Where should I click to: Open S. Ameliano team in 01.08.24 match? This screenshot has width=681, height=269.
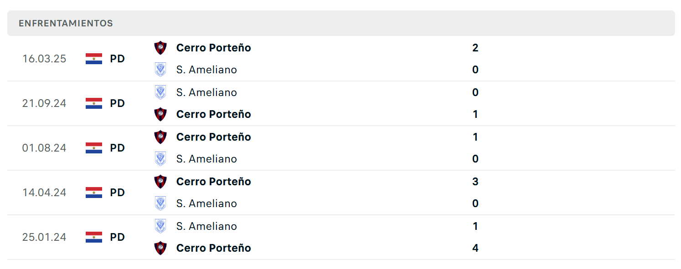click(206, 159)
